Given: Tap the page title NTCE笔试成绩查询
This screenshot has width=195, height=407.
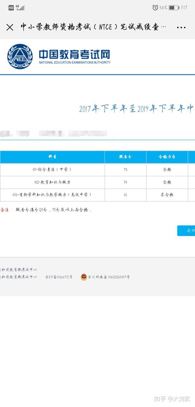Looking at the screenshot, I should (x=93, y=27).
